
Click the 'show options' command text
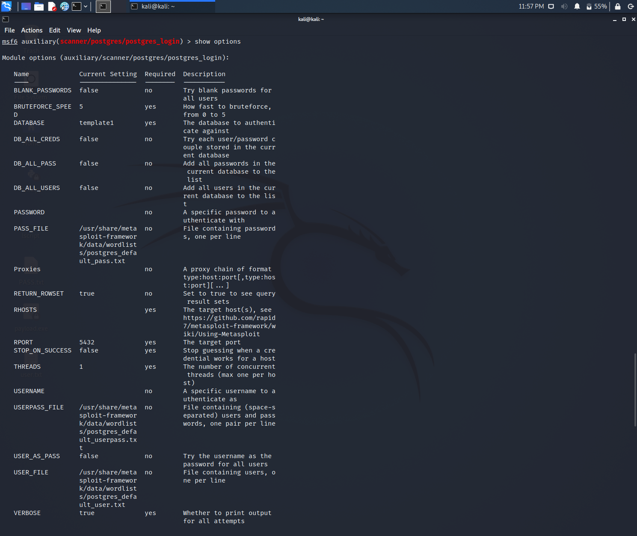click(x=218, y=41)
